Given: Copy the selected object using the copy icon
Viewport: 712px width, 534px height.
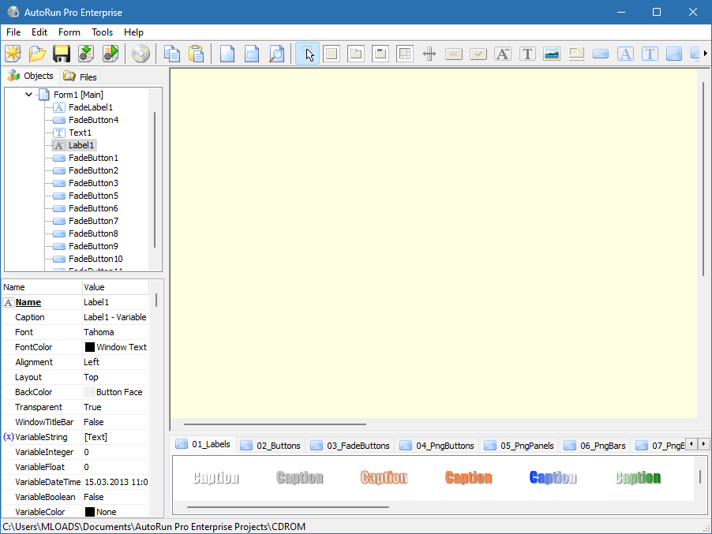Looking at the screenshot, I should 171,54.
